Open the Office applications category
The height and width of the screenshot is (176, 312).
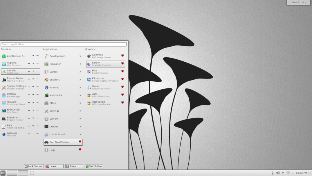(x=53, y=103)
